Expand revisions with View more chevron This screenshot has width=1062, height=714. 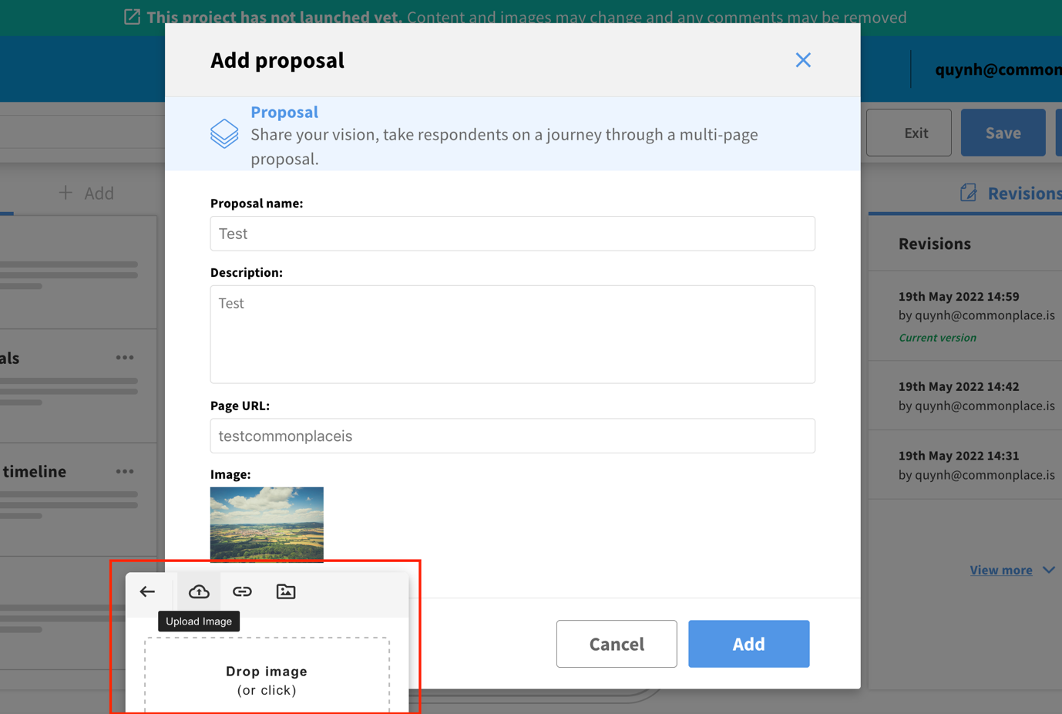(1049, 570)
